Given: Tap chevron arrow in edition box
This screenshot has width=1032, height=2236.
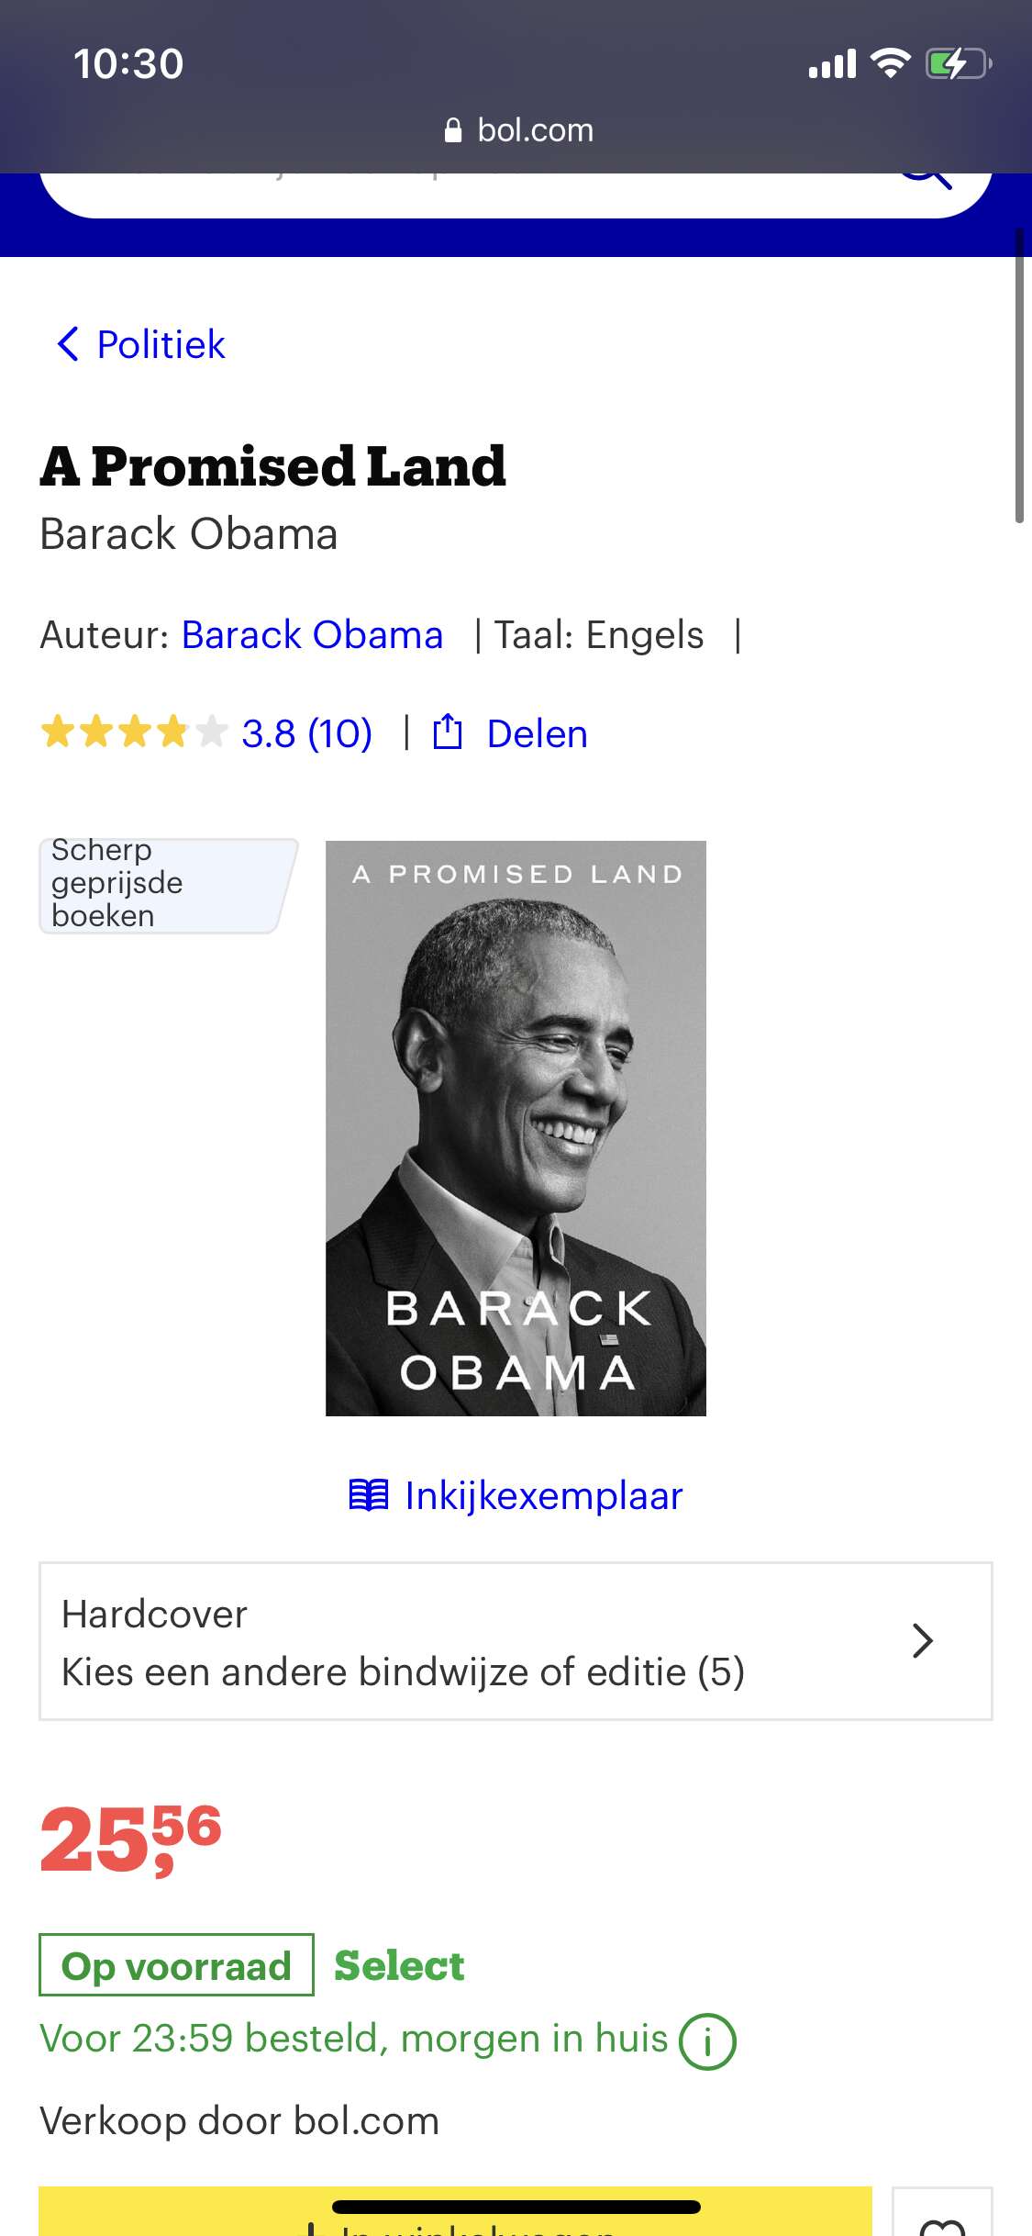Looking at the screenshot, I should click(x=923, y=1640).
